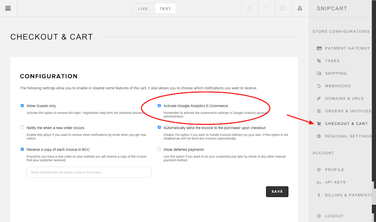Click the Payment Gateway card icon
Viewport: 376px width, 222px height.
[319, 48]
